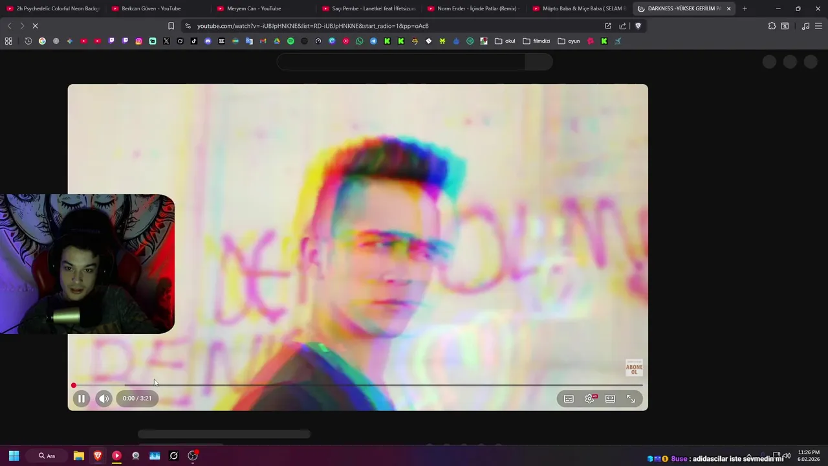Open the Discord bookmark
828x466 pixels.
point(208,41)
